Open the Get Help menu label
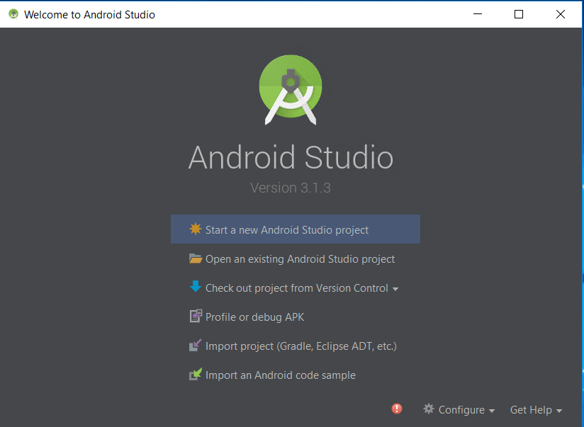This screenshot has width=584, height=427. click(531, 409)
